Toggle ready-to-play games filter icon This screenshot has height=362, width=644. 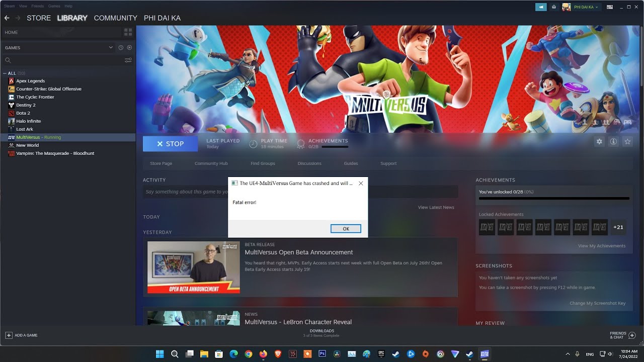(x=129, y=48)
